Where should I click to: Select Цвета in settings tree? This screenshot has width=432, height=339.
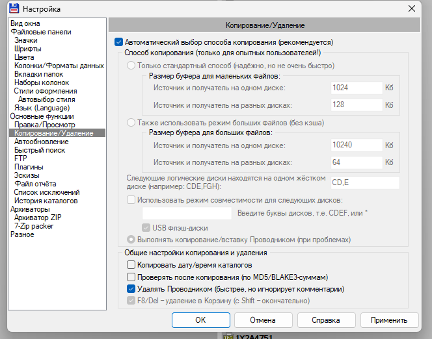coord(24,57)
